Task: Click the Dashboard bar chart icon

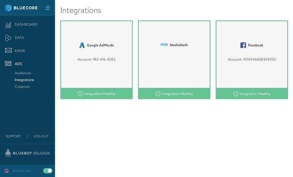Action: (8, 25)
